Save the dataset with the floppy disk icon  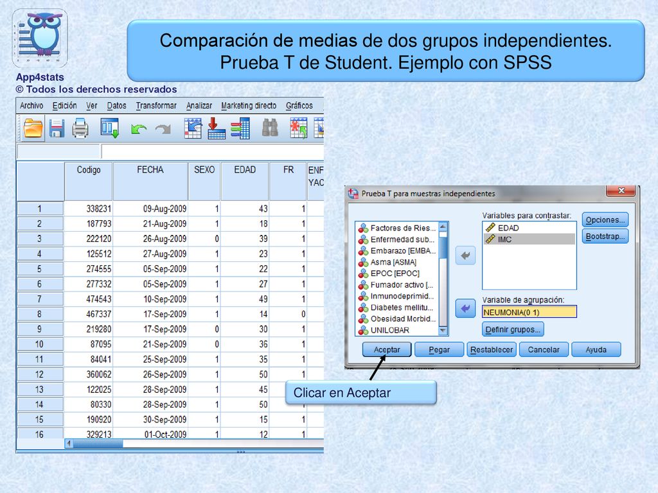pyautogui.click(x=57, y=128)
